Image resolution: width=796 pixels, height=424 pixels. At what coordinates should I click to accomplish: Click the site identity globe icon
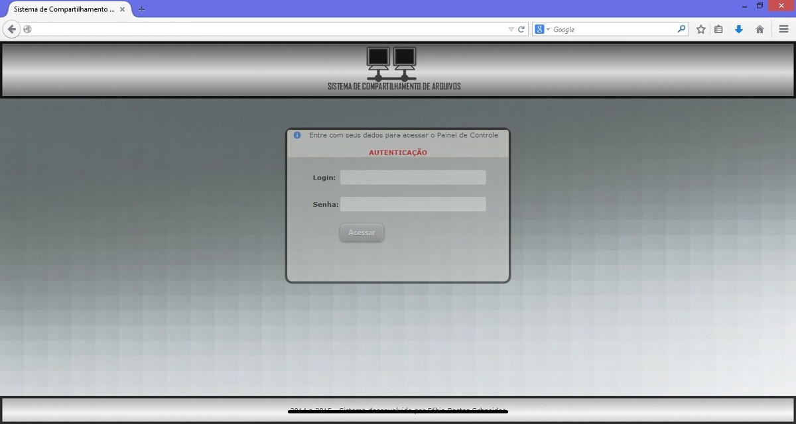click(27, 29)
